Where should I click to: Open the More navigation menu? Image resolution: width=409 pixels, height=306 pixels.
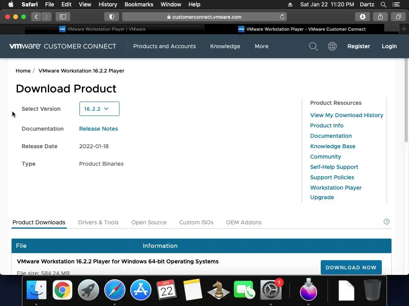pos(261,46)
